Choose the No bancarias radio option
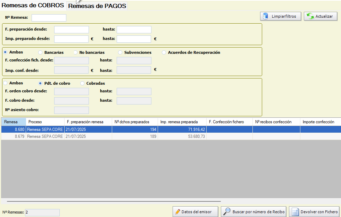The width and height of the screenshot is (341, 217). point(75,52)
